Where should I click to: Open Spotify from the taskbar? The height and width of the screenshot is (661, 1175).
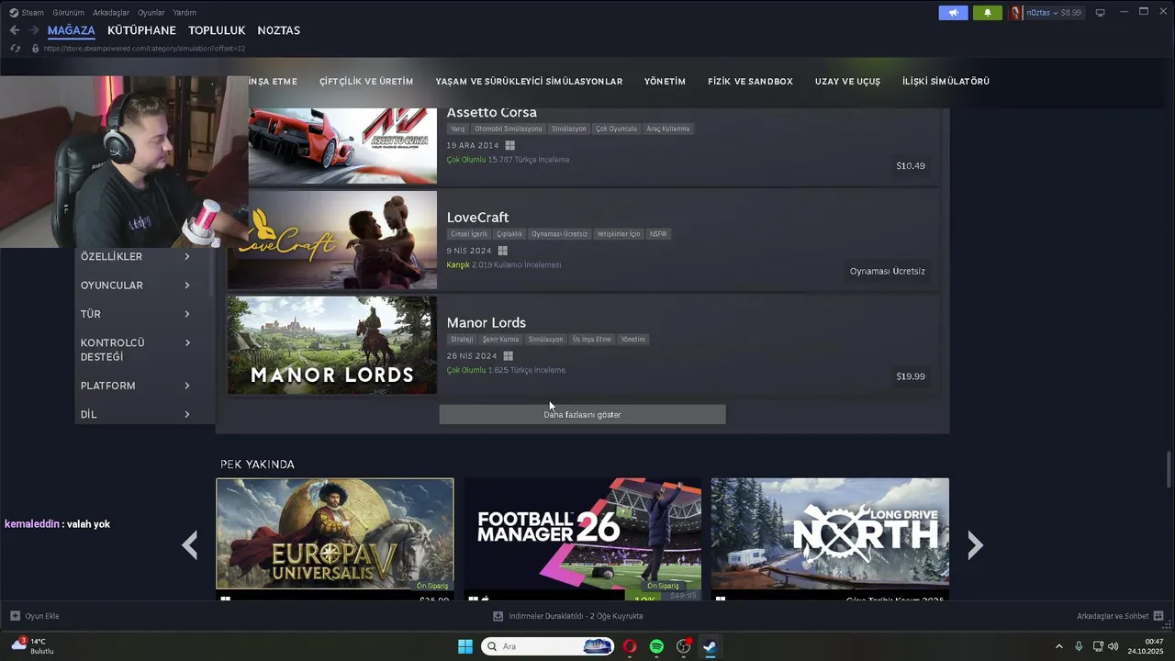[x=656, y=646]
